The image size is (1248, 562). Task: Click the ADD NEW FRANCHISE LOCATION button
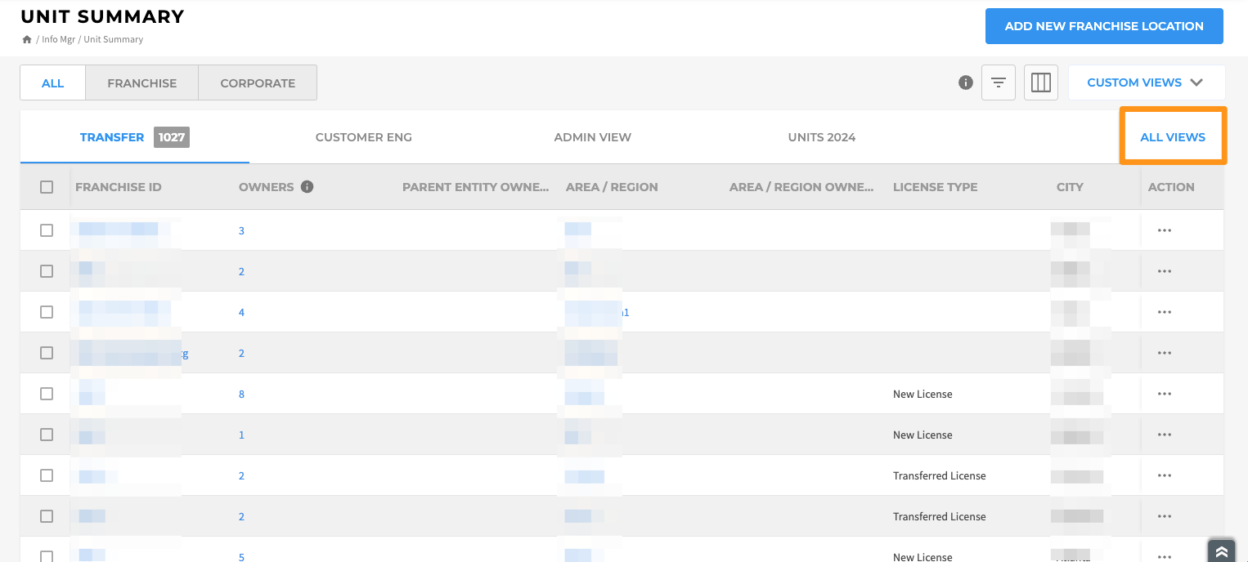[x=1103, y=25]
